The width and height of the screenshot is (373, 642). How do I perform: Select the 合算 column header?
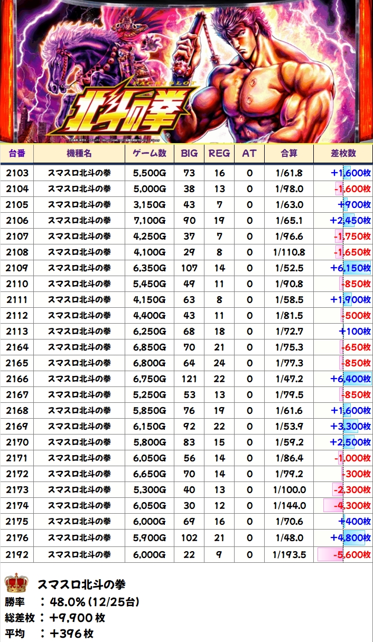click(289, 153)
